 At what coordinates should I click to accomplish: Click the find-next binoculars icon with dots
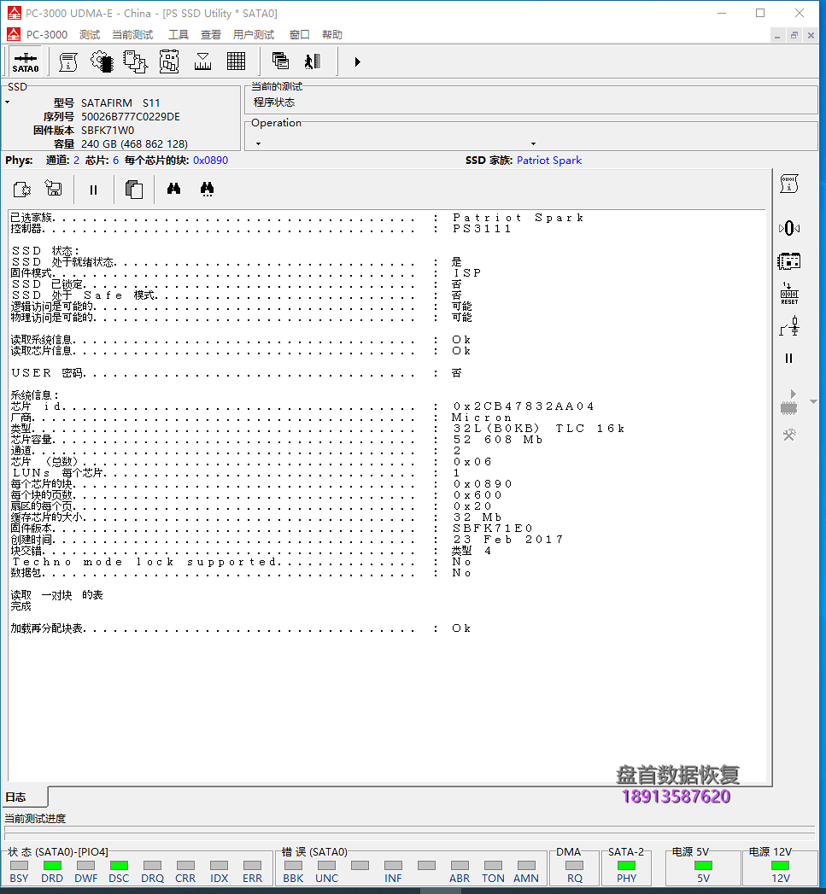(x=207, y=190)
